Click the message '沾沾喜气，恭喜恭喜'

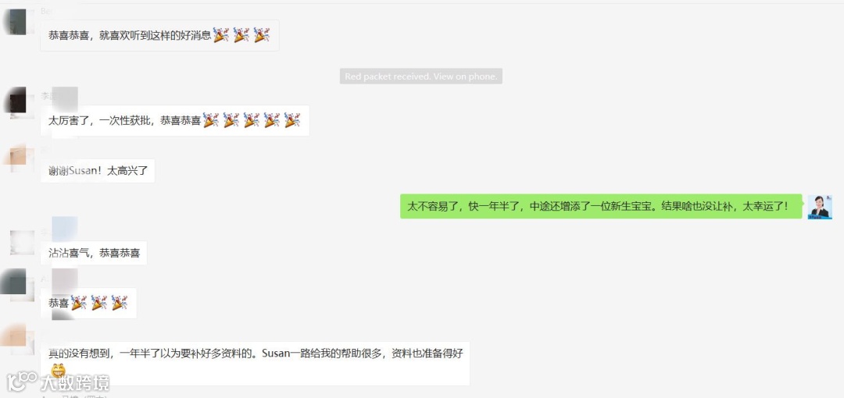(x=94, y=253)
